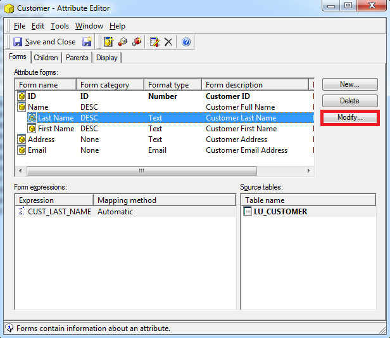Click the new attribute form toolbar icon
This screenshot has height=338, width=390.
[x=108, y=42]
